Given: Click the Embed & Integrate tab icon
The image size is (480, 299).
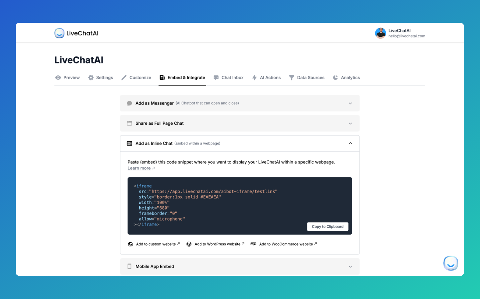Looking at the screenshot, I should click(162, 77).
